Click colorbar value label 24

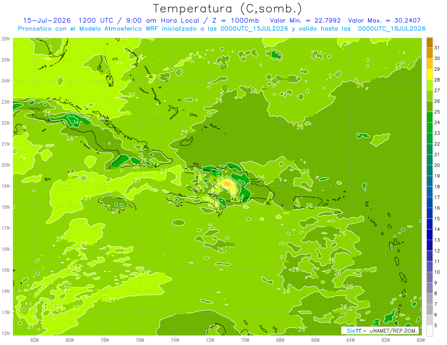coord(437,122)
